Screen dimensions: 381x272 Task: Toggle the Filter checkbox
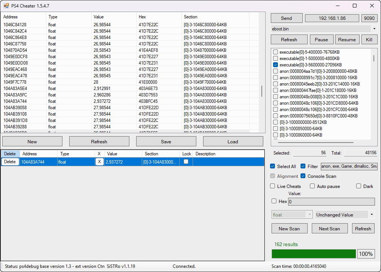pyautogui.click(x=303, y=166)
